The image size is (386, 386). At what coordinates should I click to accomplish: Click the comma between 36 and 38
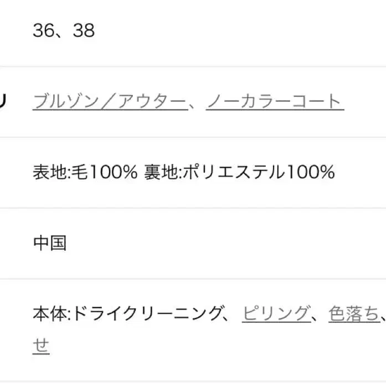click(62, 32)
